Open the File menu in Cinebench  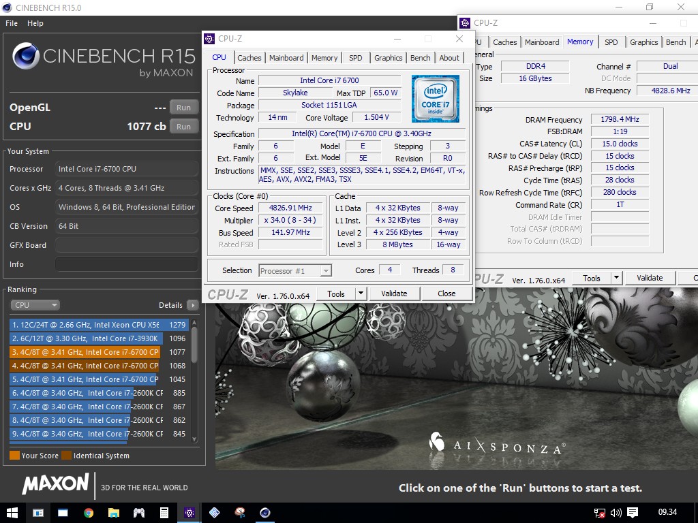12,23
